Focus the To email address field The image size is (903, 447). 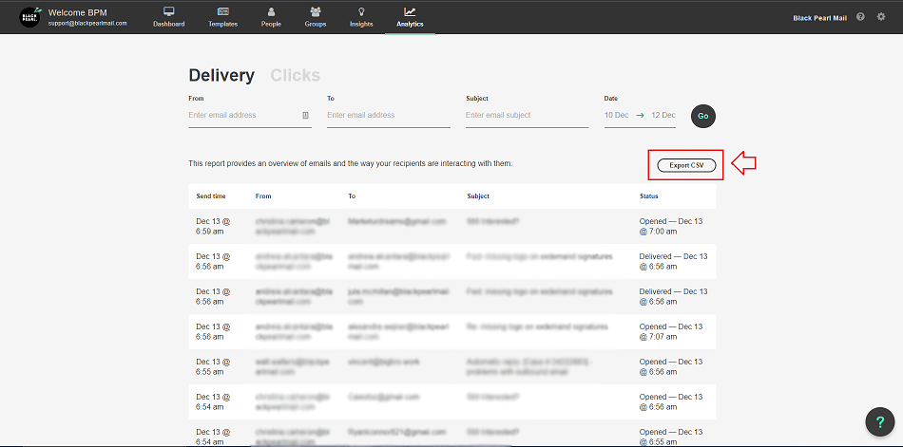click(x=388, y=116)
